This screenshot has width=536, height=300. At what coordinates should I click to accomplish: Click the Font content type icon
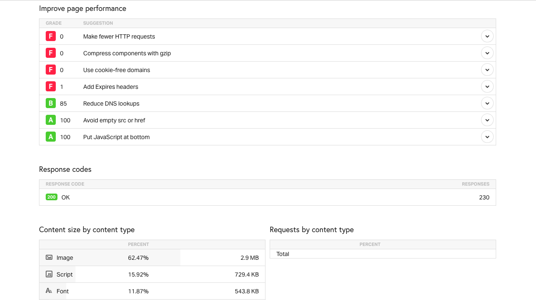(x=49, y=291)
